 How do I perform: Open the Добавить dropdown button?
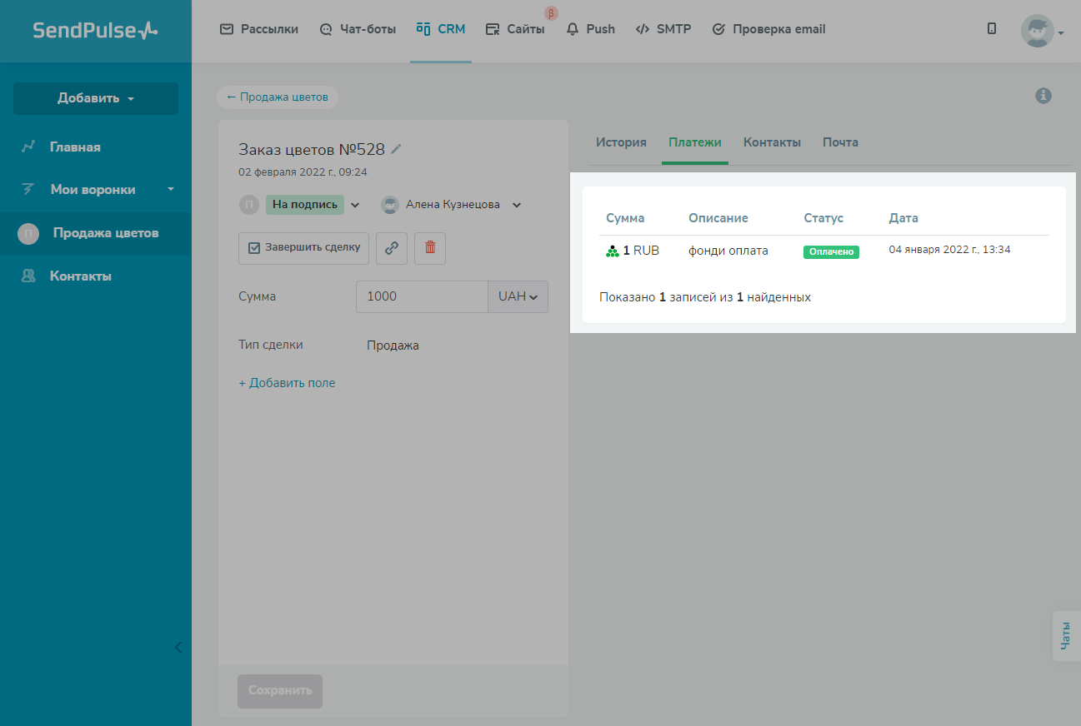point(96,98)
